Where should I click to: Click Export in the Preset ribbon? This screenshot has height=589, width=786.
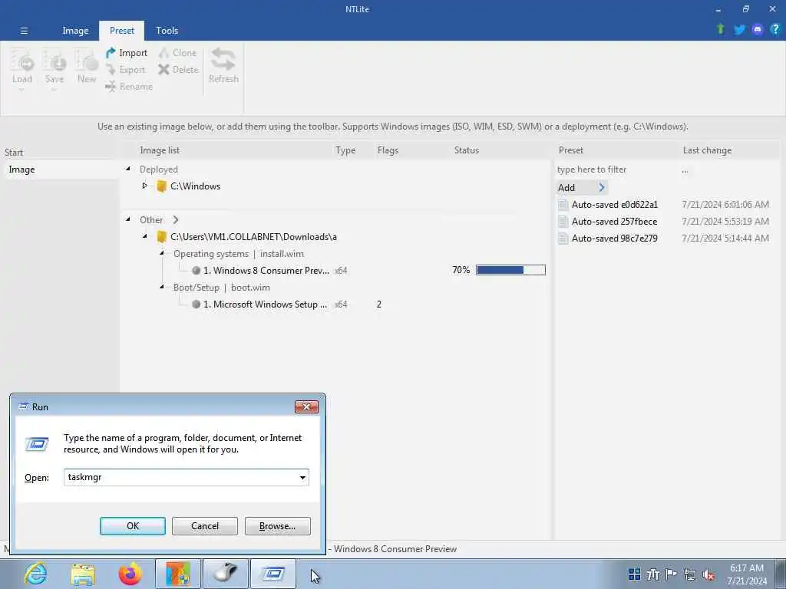[126, 70]
